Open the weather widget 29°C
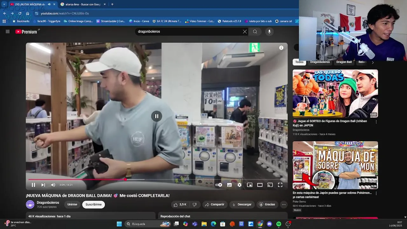 (18, 224)
